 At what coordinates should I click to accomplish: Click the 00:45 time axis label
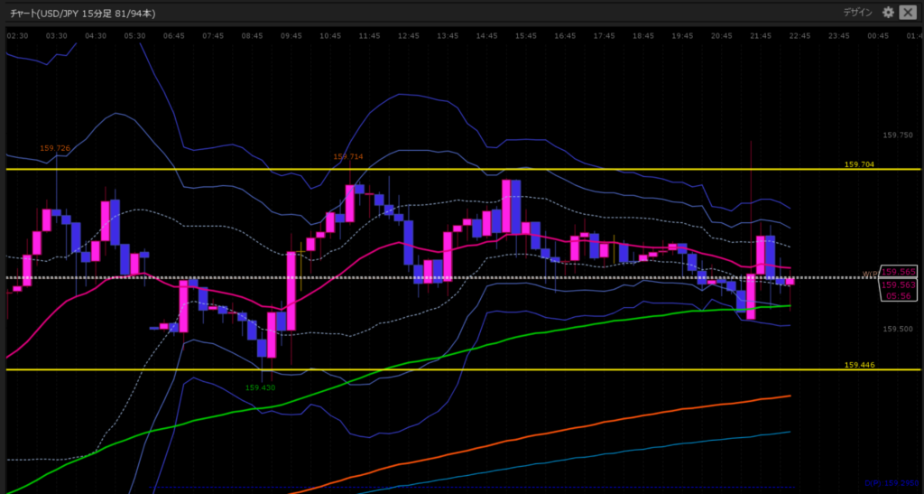[877, 35]
